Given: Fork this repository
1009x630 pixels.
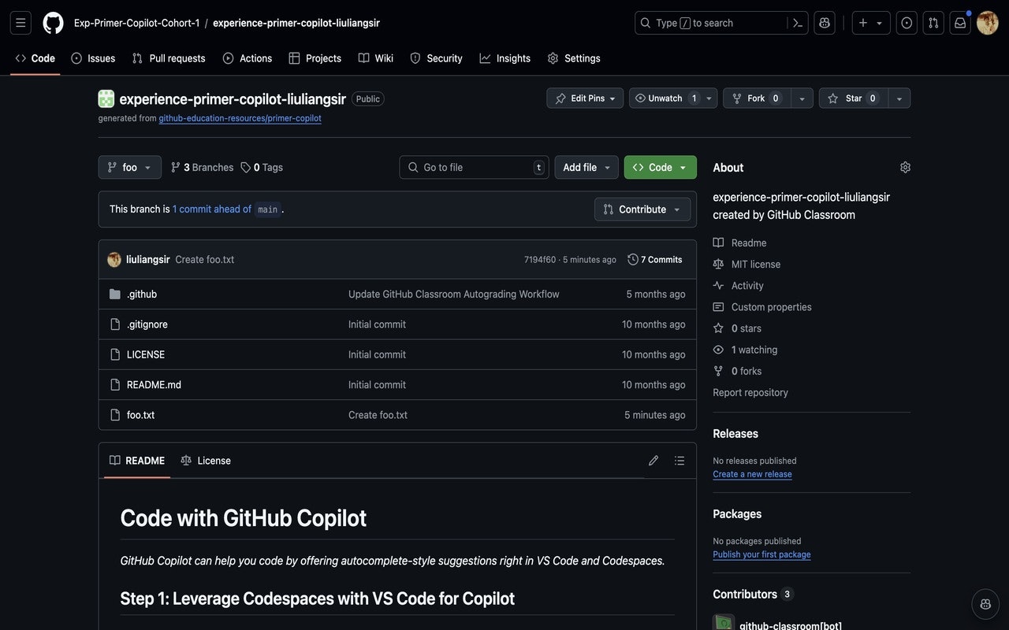Looking at the screenshot, I should (x=757, y=98).
